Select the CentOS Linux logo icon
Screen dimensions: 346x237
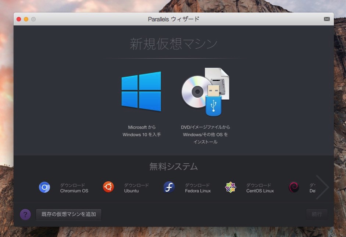(x=231, y=188)
